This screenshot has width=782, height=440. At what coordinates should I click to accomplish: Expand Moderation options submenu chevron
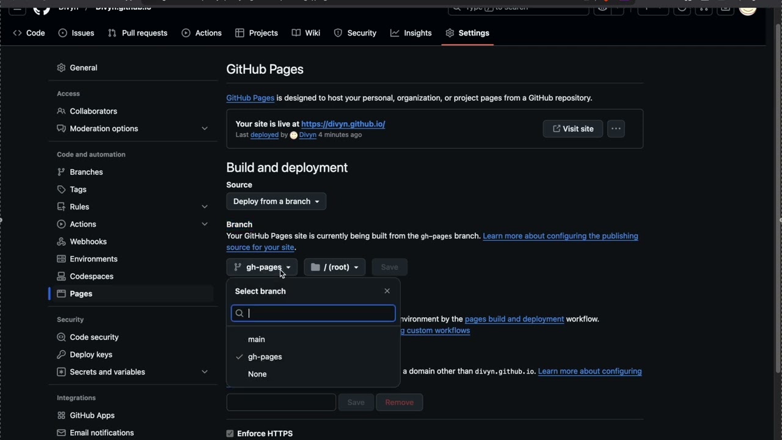coord(205,128)
